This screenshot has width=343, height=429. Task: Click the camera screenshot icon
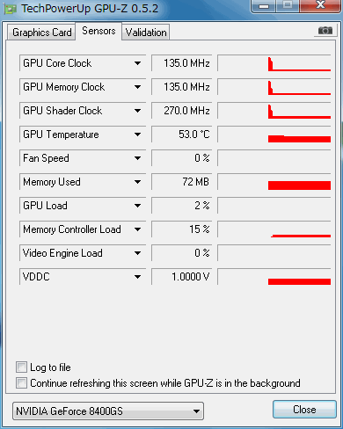coord(325,31)
